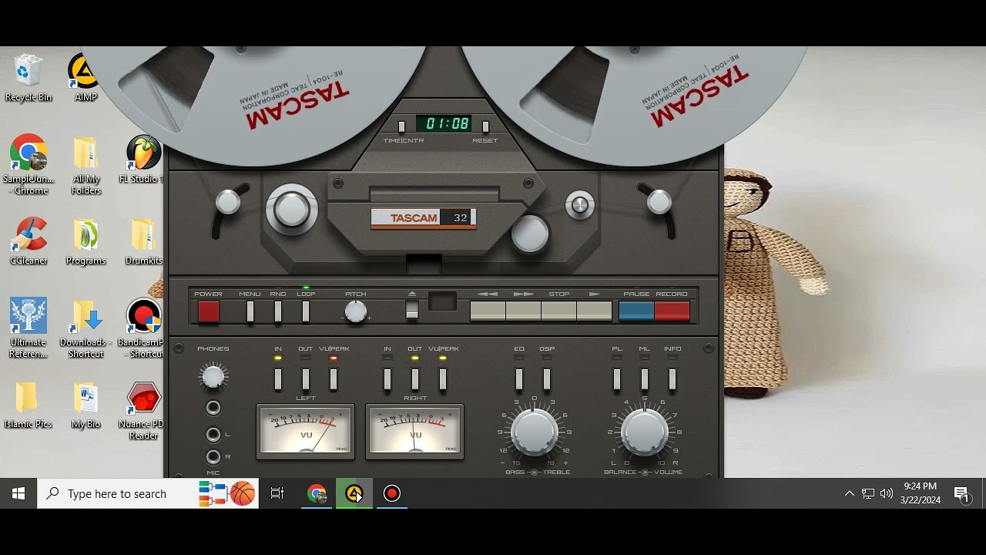The image size is (986, 555).
Task: Select the CCleaner desktop shortcut
Action: [x=29, y=241]
